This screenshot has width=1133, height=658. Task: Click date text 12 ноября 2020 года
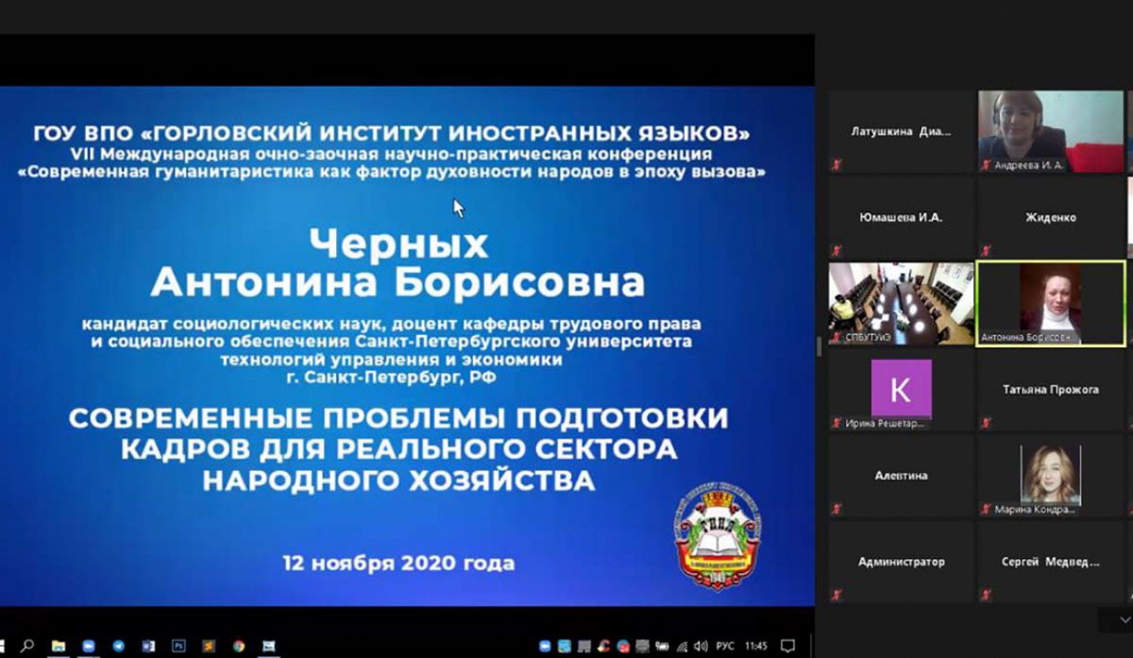(398, 564)
